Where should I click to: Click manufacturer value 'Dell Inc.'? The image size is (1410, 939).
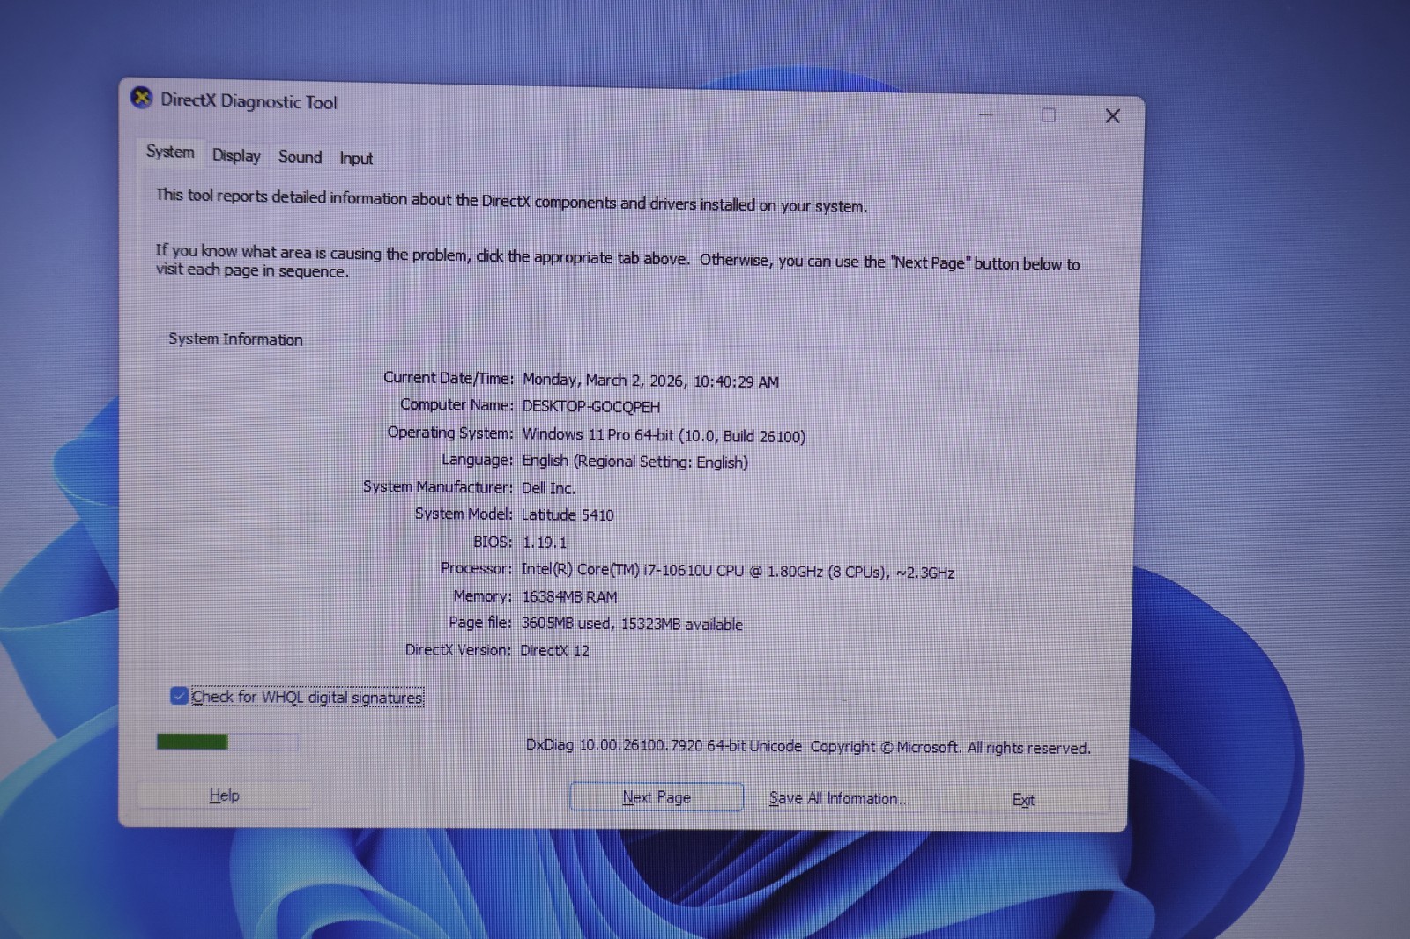(x=548, y=488)
